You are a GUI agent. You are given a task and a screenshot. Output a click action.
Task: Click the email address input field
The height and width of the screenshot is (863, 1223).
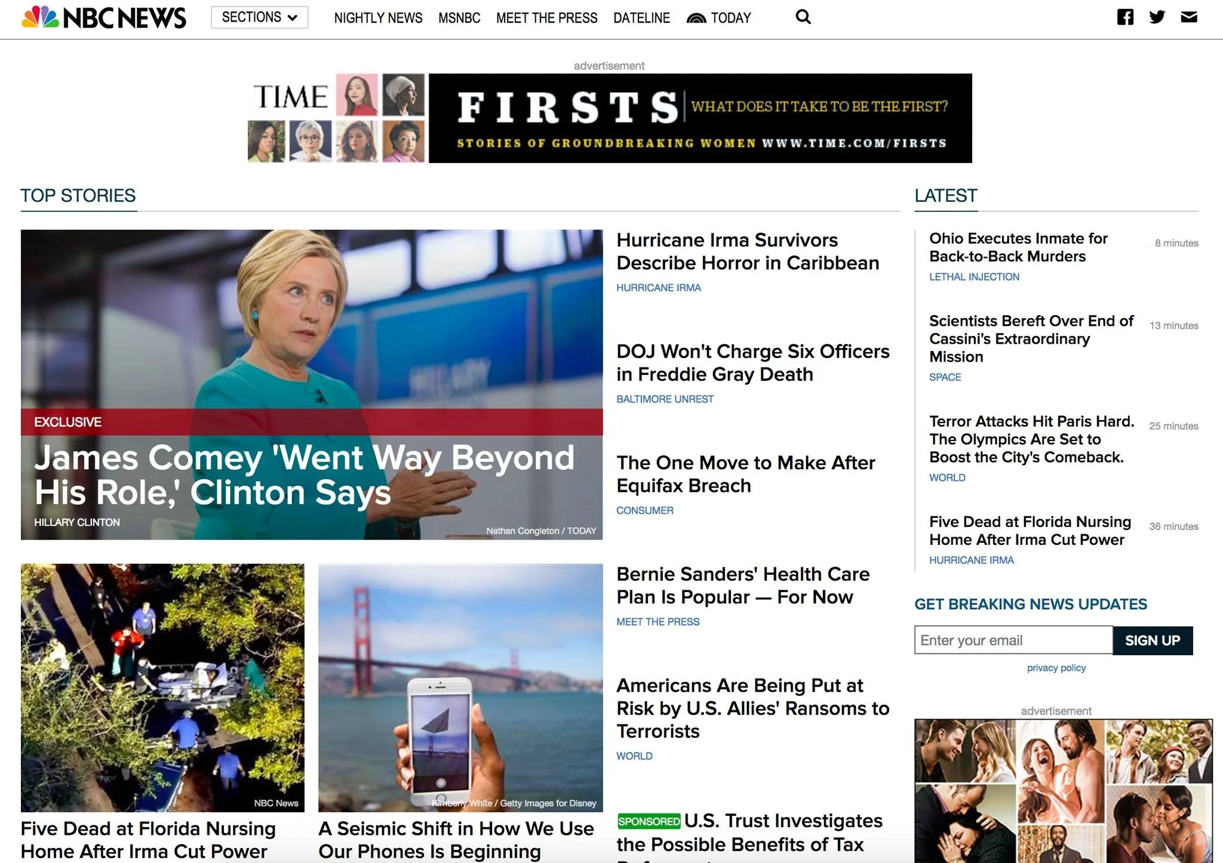tap(1013, 640)
